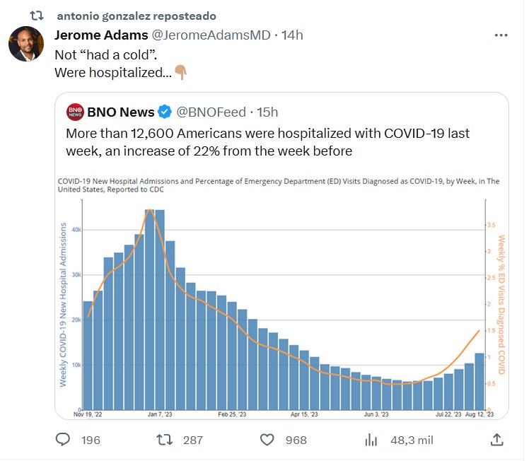
Task: Click the 968 likes count
Action: click(296, 440)
